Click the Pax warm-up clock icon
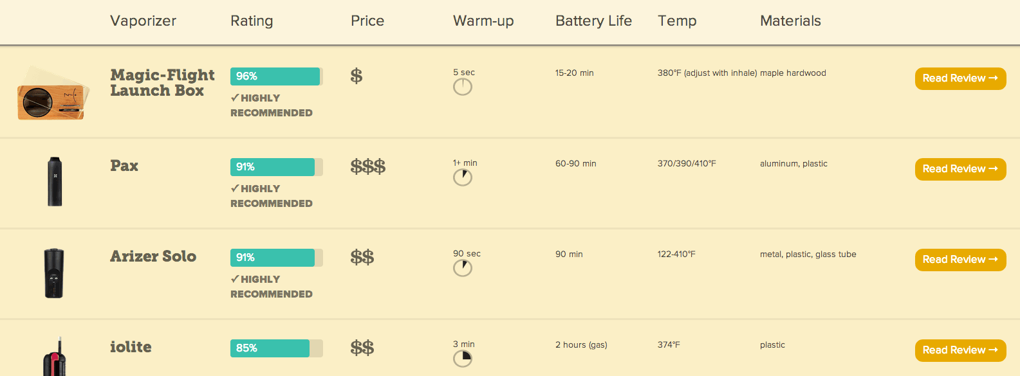Viewport: 1020px width, 376px height. click(x=462, y=177)
